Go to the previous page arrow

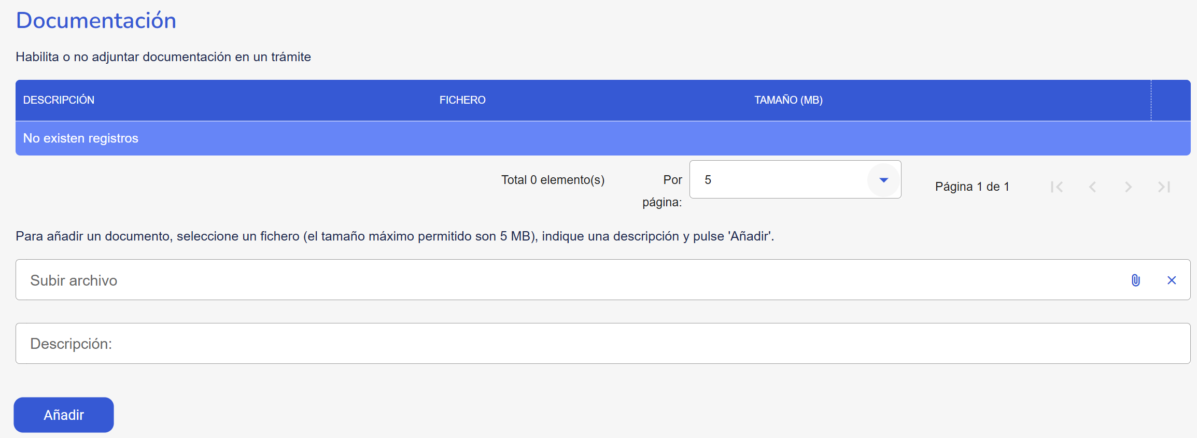[x=1092, y=187]
